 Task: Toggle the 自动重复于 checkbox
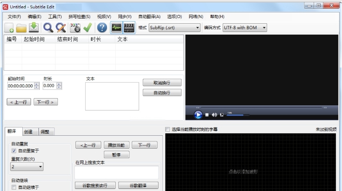[14, 151]
